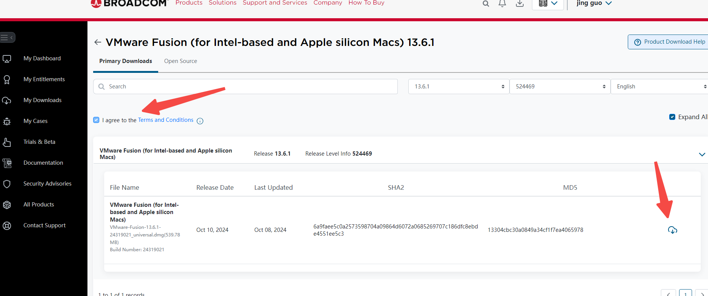Open My Downloads in sidebar
The image size is (708, 296).
click(43, 100)
